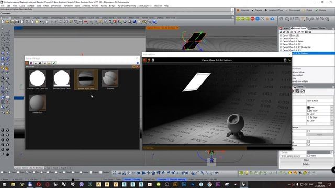Open the Render menu
This screenshot has height=188, width=335.
[x=95, y=6]
